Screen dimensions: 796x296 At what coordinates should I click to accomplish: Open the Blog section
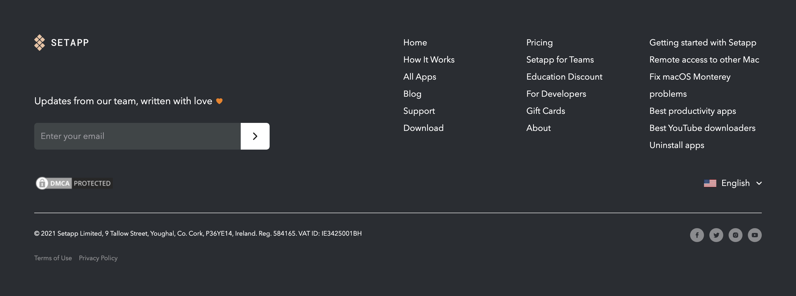[412, 94]
